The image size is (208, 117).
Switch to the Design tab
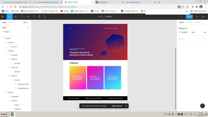point(181,23)
